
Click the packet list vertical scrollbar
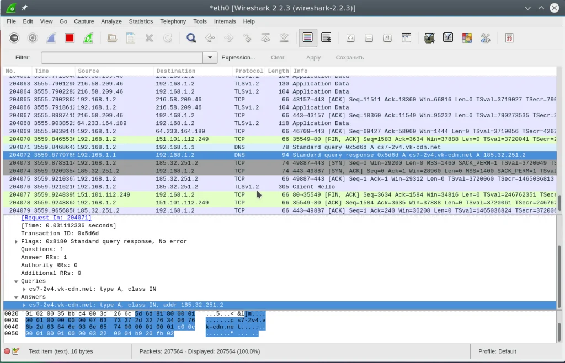point(561,203)
